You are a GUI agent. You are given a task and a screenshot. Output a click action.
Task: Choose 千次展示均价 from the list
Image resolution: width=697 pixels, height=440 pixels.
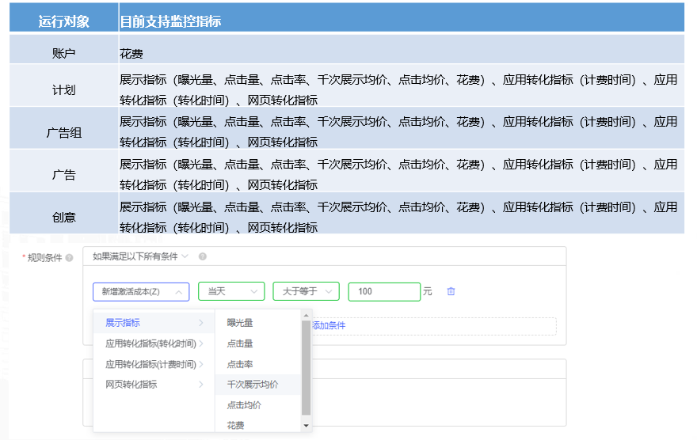(252, 385)
